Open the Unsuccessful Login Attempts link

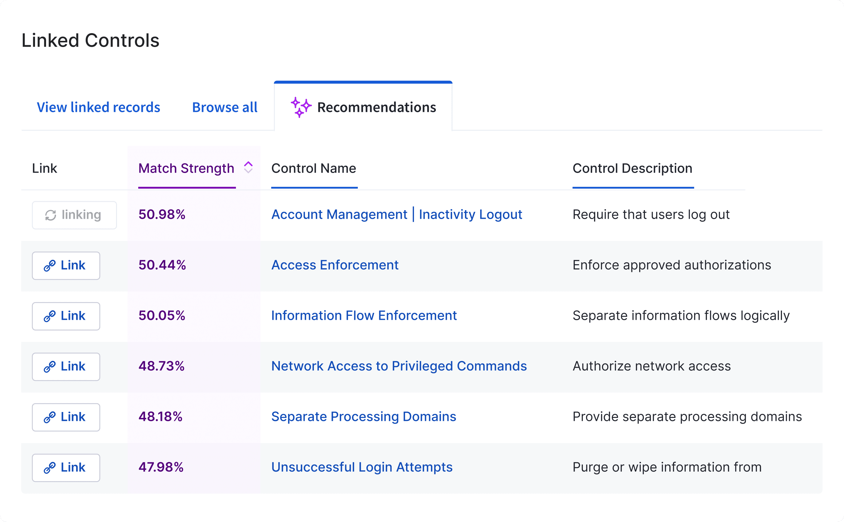pos(361,467)
